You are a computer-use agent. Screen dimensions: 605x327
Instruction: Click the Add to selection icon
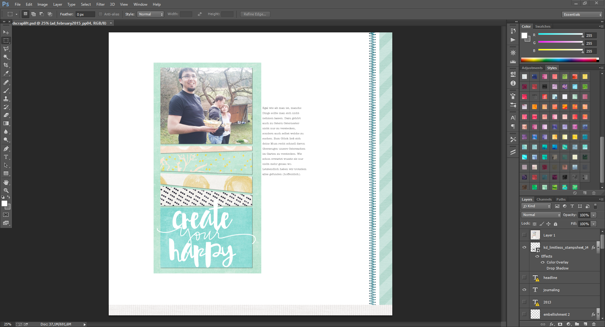[33, 14]
